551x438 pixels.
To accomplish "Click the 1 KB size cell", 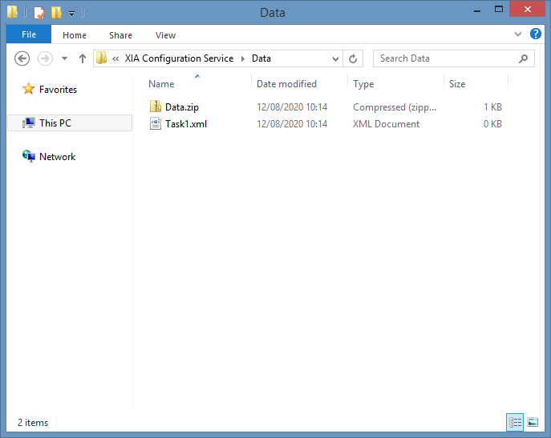I will 492,107.
